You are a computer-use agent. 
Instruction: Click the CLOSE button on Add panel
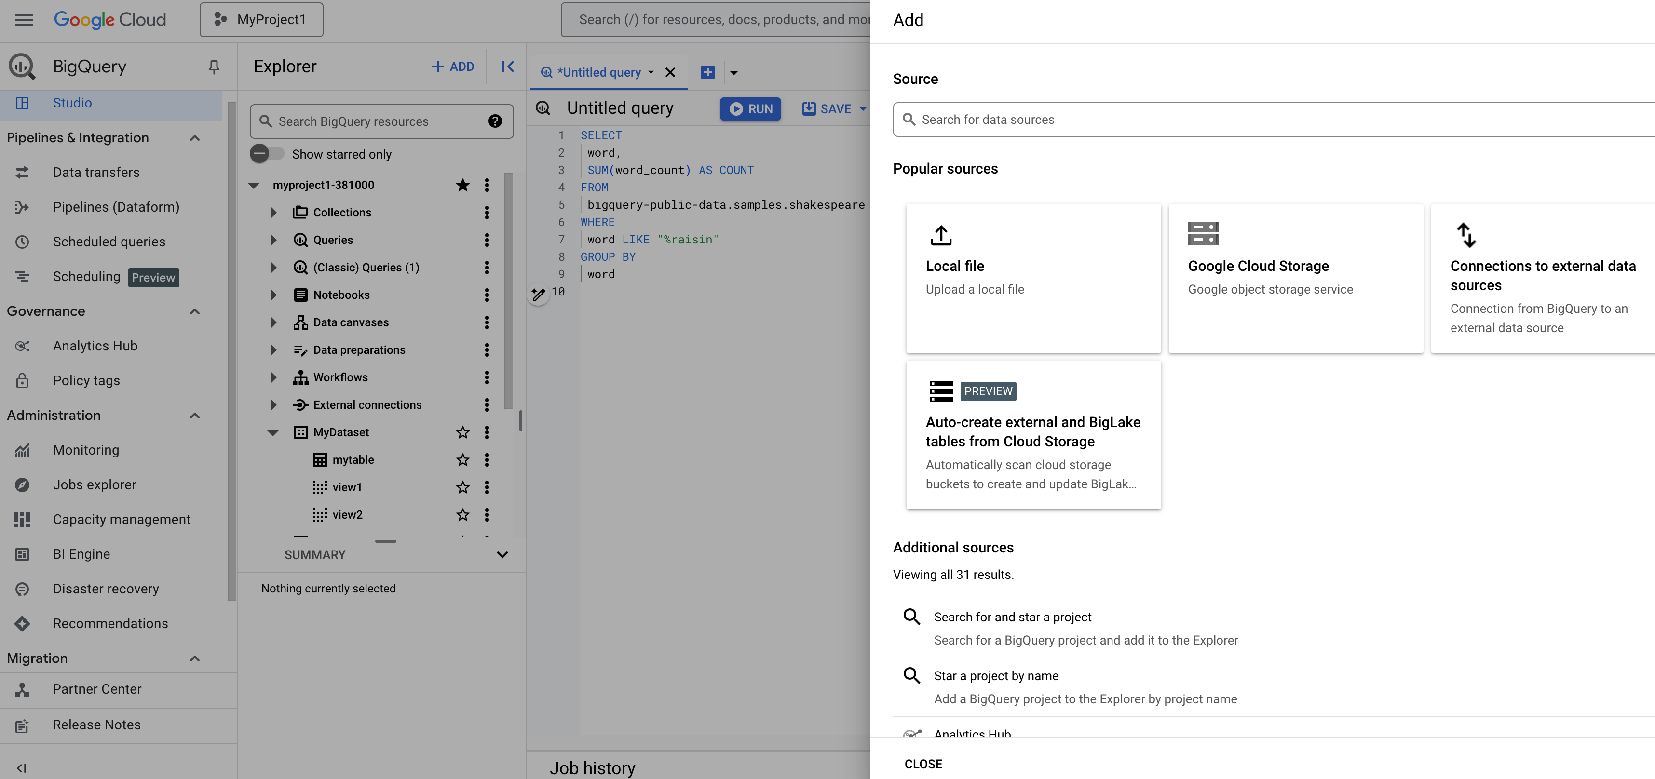point(922,763)
